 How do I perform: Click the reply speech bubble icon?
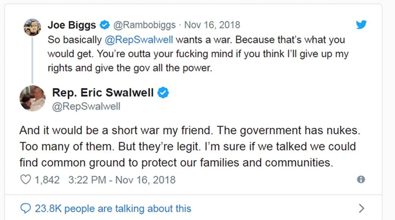point(25,208)
